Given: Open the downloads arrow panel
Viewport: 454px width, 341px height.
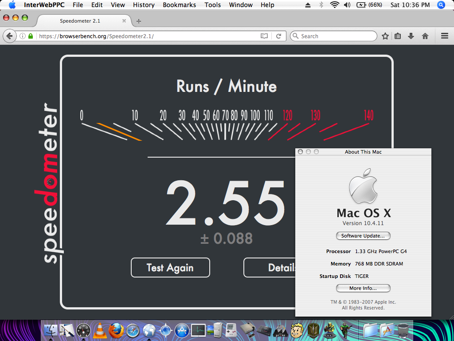Looking at the screenshot, I should [x=411, y=36].
